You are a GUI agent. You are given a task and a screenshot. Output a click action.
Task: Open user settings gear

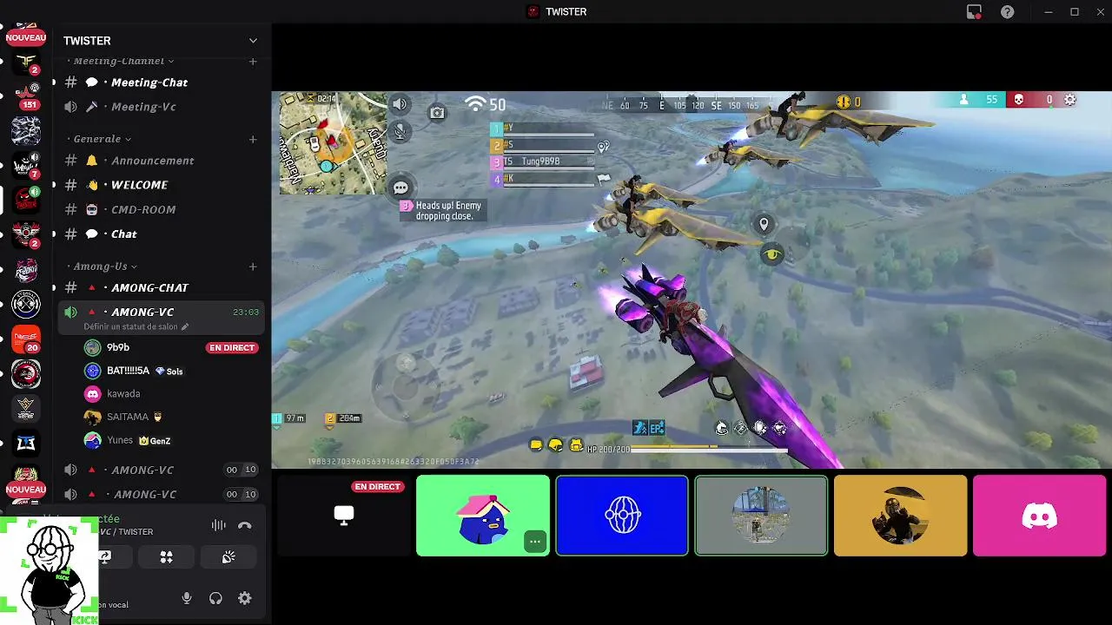point(245,598)
